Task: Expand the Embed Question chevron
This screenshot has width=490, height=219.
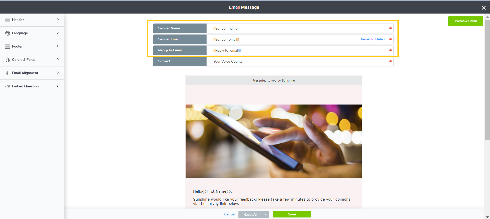Action: [58, 86]
